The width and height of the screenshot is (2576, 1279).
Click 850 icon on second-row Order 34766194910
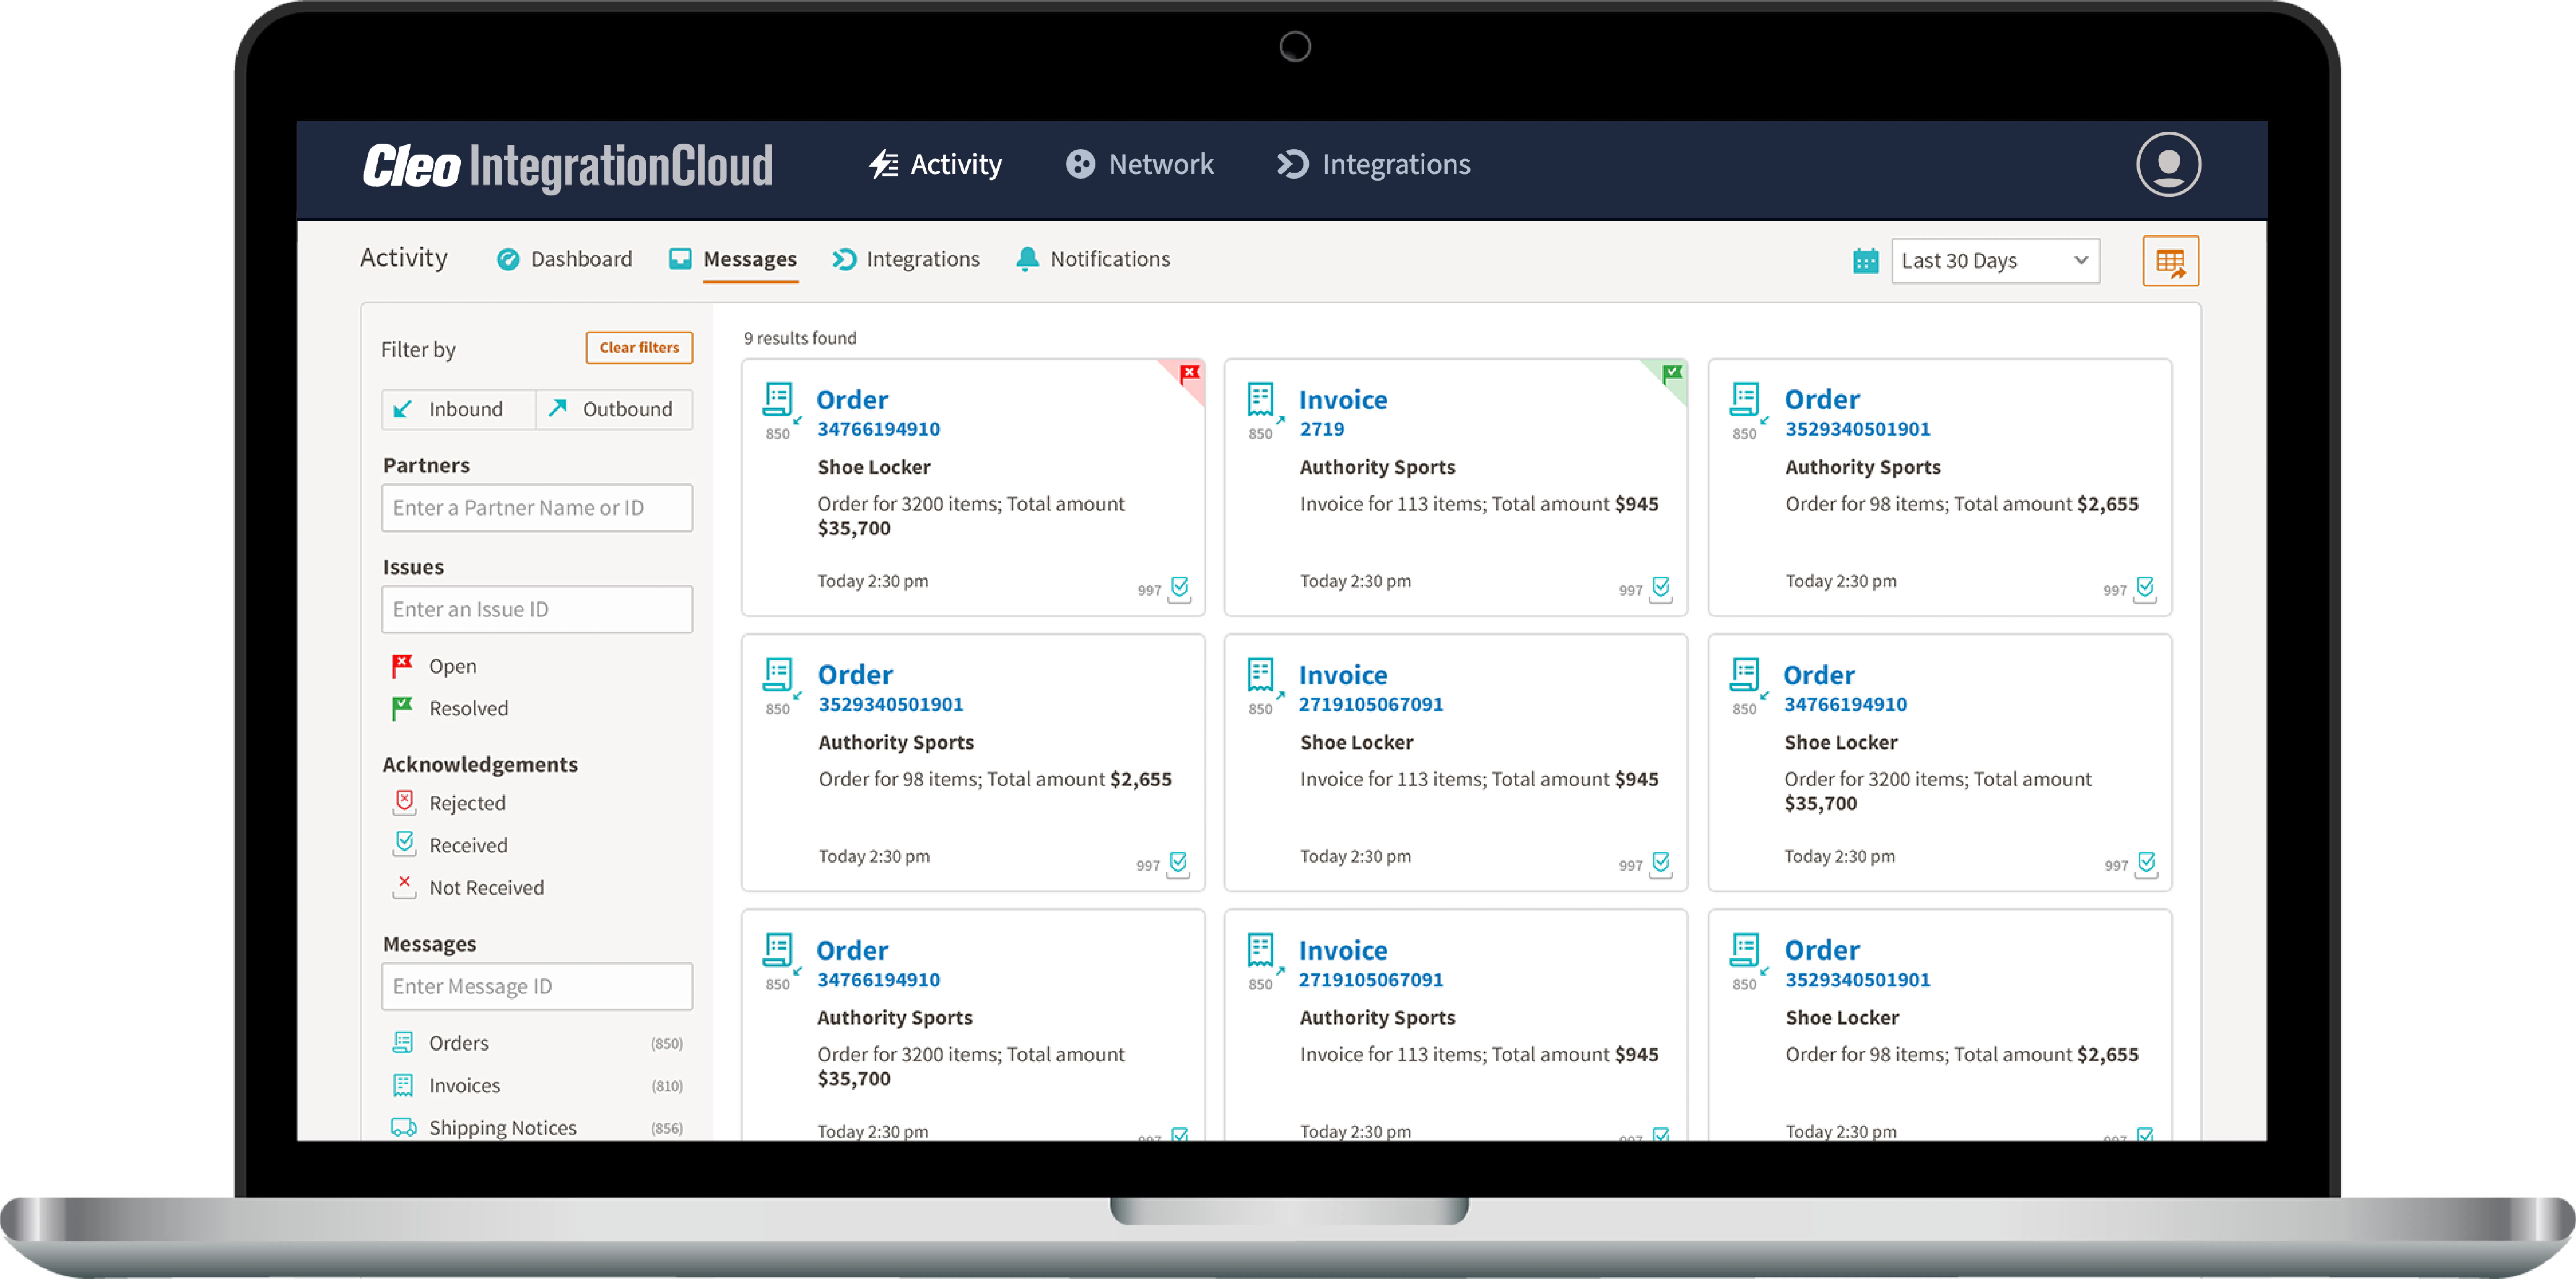point(1745,675)
